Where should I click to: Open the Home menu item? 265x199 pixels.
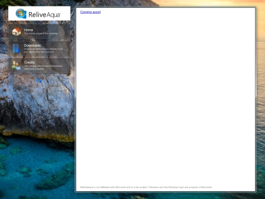tap(39, 31)
